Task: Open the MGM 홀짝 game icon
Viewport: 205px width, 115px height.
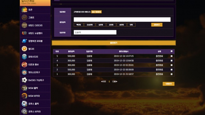Action: pyautogui.click(x=24, y=88)
